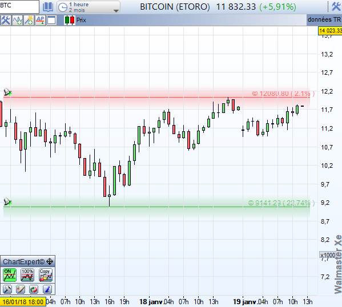Click the 16h time axis label
Image resolution: width=342 pixels, height=307 pixels.
(x=110, y=302)
